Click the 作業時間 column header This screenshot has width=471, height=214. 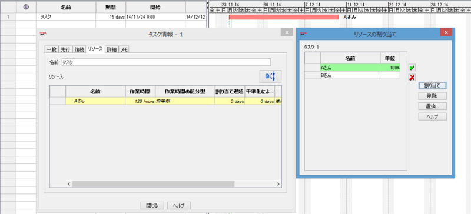140,91
